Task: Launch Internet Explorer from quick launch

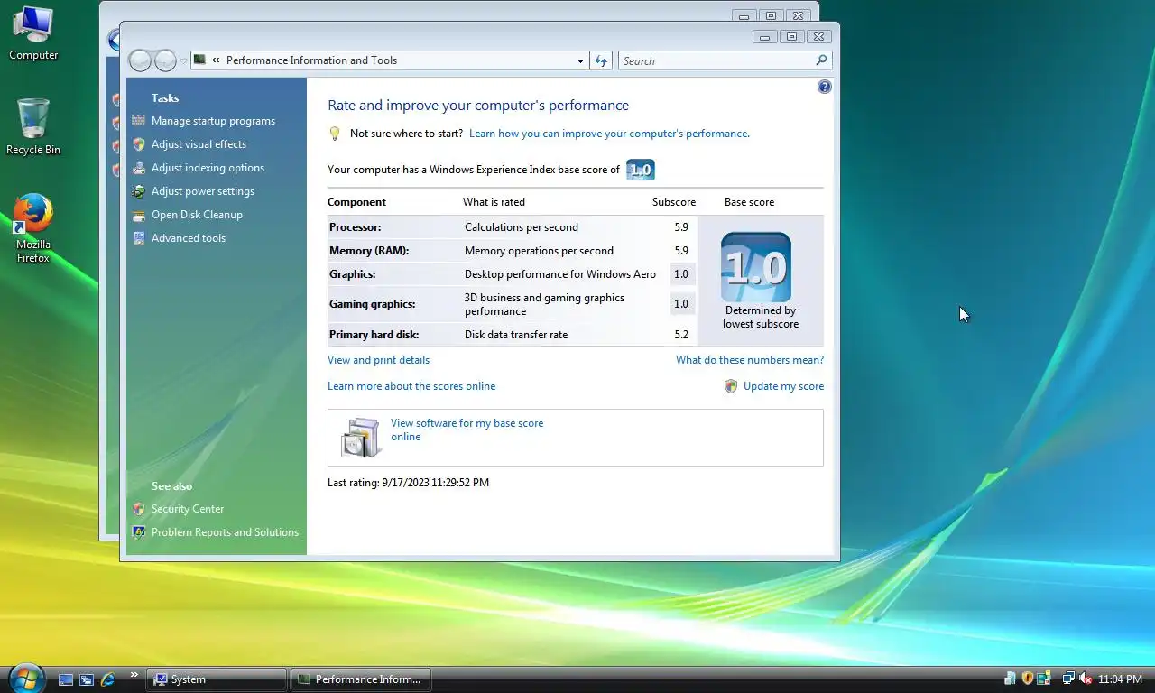Action: 108,679
